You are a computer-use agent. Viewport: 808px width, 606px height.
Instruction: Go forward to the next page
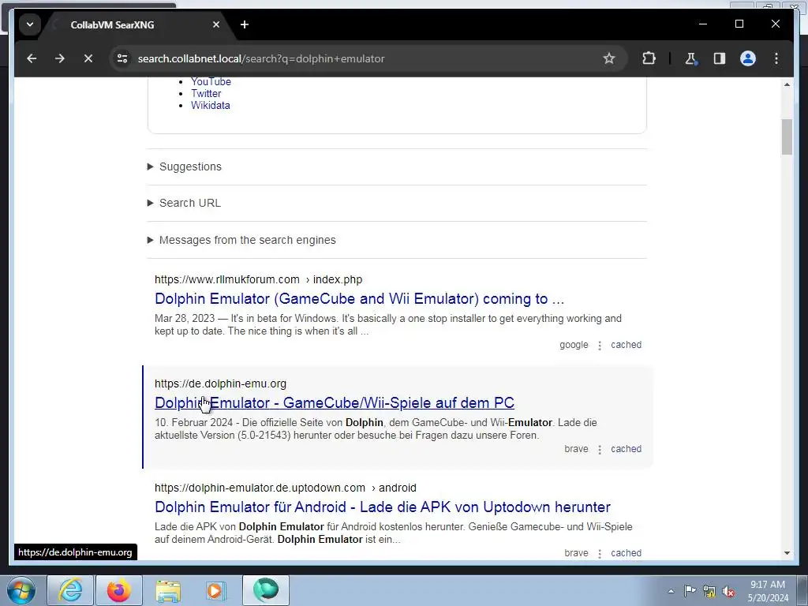click(x=60, y=58)
